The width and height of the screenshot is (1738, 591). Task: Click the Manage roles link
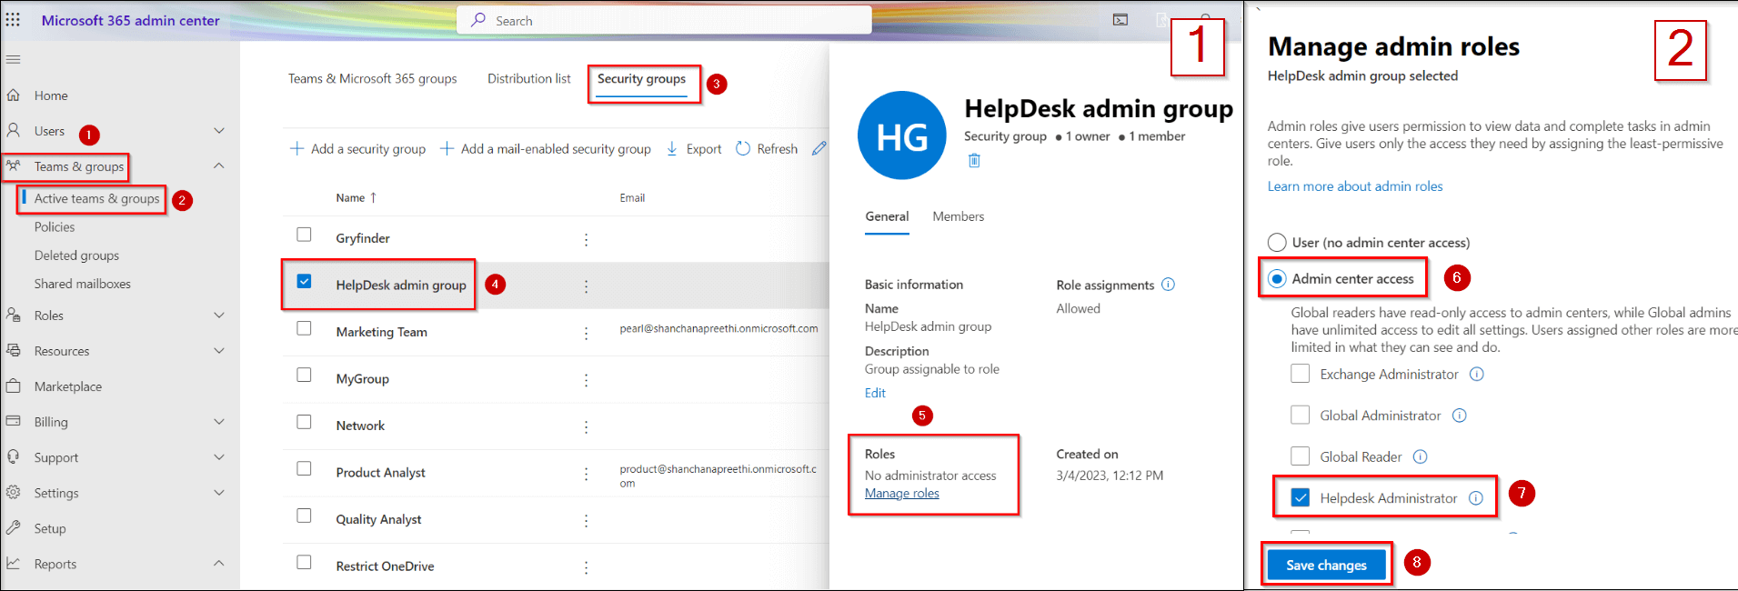pyautogui.click(x=902, y=493)
